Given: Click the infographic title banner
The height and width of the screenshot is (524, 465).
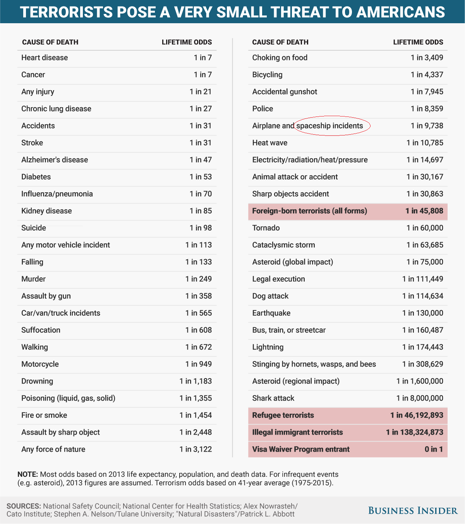Looking at the screenshot, I should click(232, 12).
